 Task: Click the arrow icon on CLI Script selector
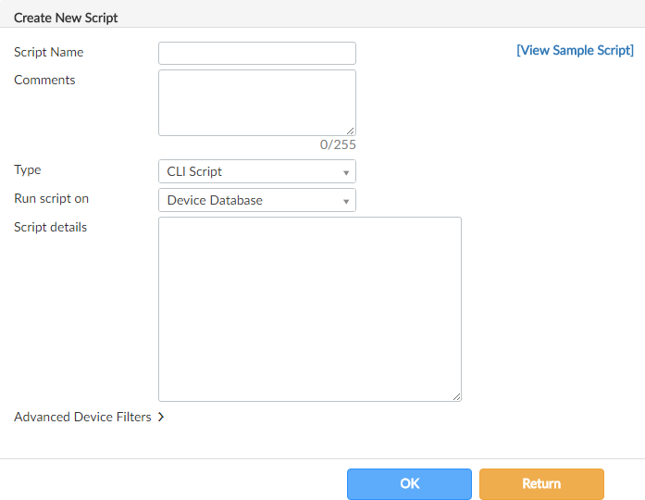pos(346,172)
